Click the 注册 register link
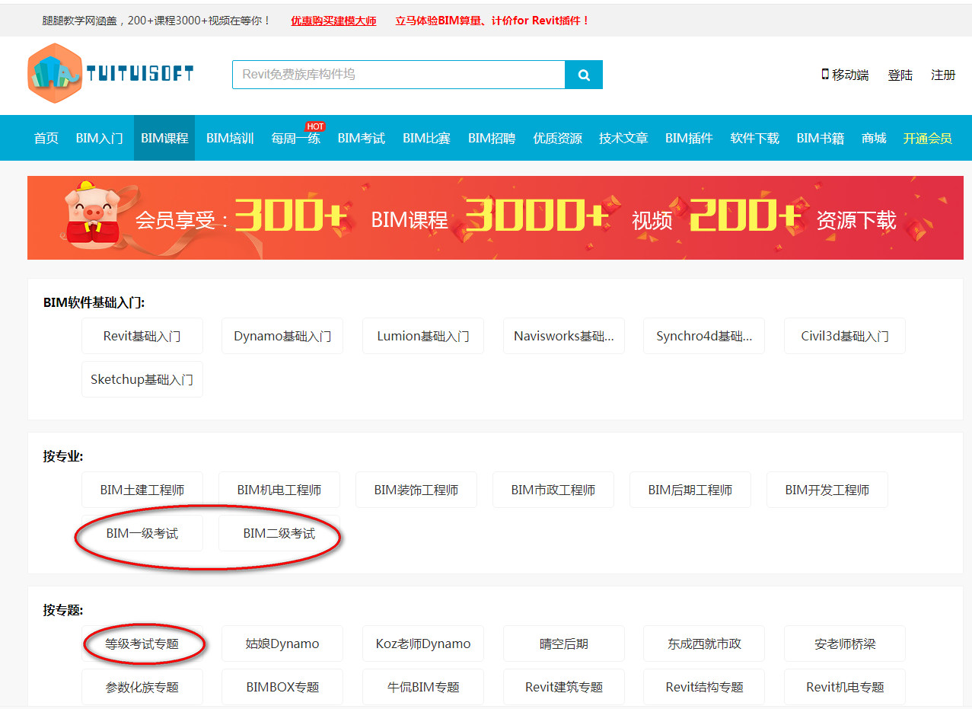The image size is (972, 709). coord(943,75)
